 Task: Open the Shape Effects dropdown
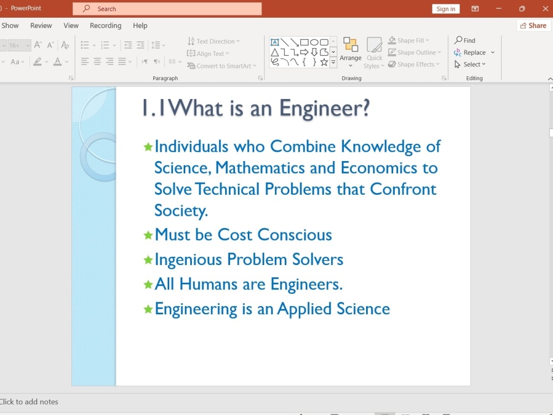414,64
